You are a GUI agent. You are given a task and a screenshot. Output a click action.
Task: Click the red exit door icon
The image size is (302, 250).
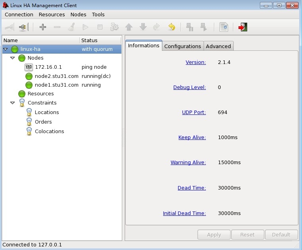click(243, 27)
